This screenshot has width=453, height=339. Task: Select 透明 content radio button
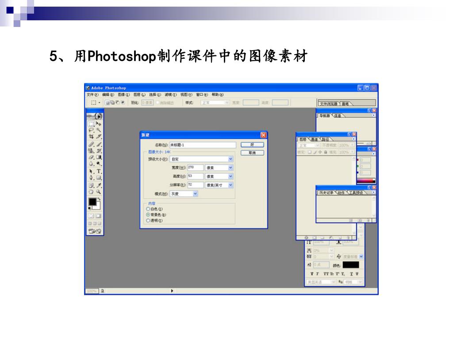point(148,221)
